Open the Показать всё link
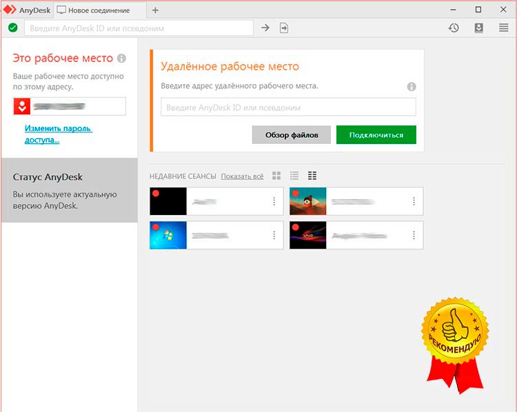Image resolution: width=517 pixels, height=412 pixels. (x=242, y=176)
